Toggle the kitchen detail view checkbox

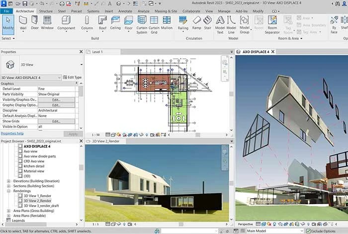(x=20, y=166)
